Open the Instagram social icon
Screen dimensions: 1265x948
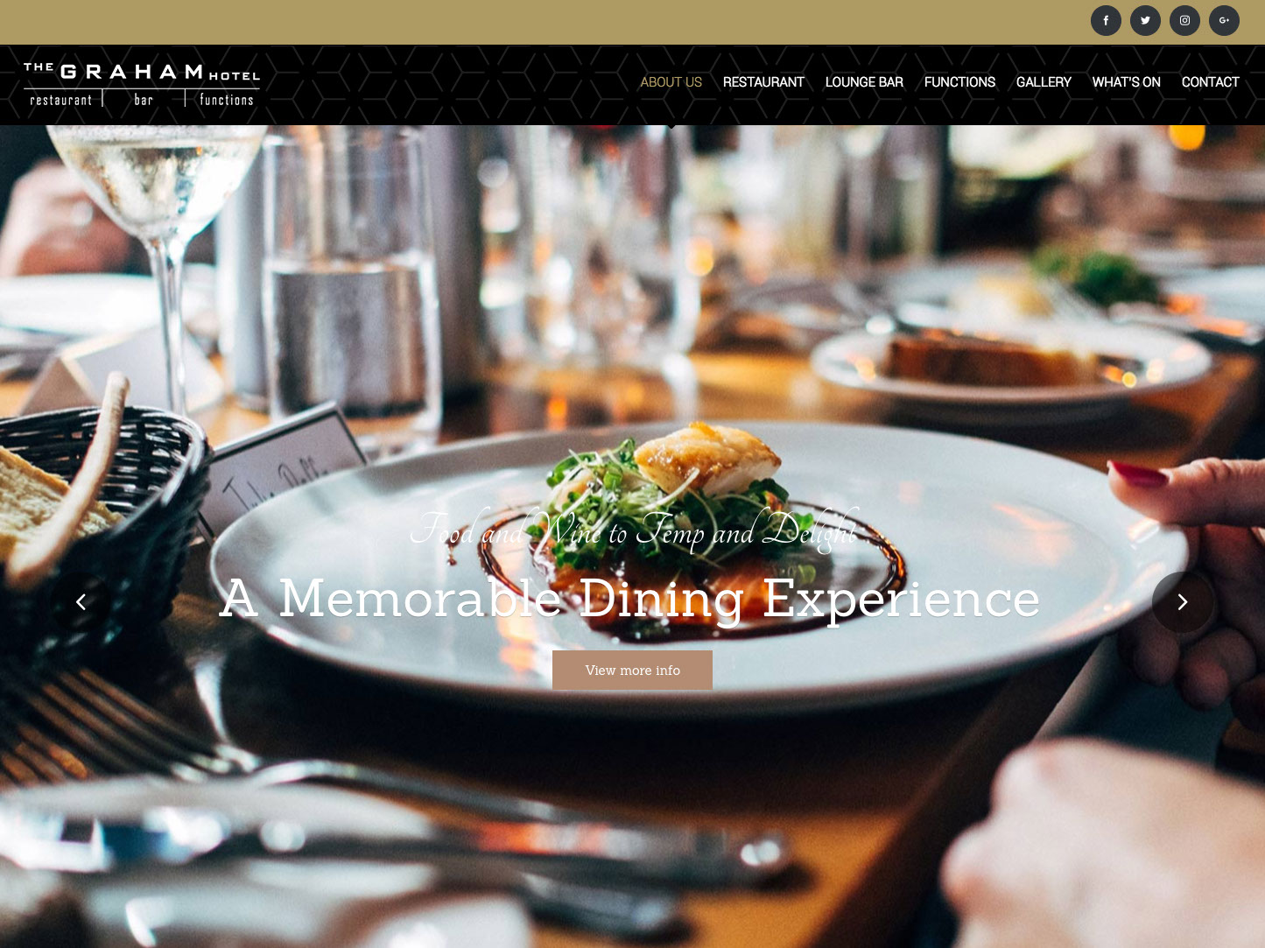coord(1184,20)
